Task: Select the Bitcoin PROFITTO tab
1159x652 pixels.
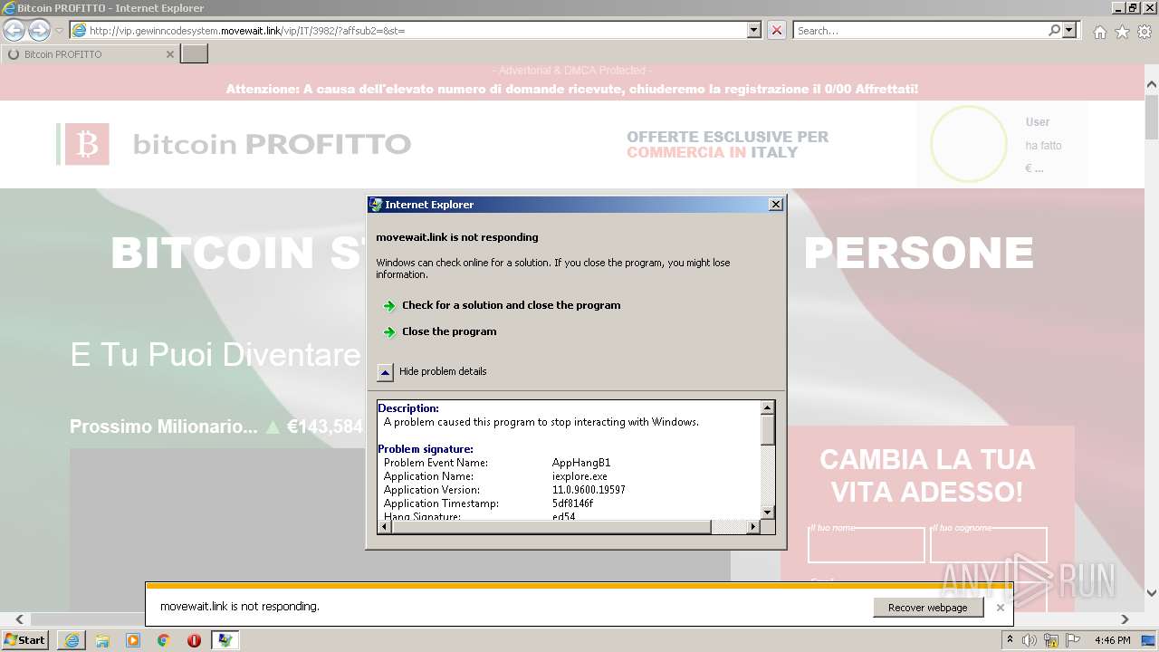Action: 91,54
